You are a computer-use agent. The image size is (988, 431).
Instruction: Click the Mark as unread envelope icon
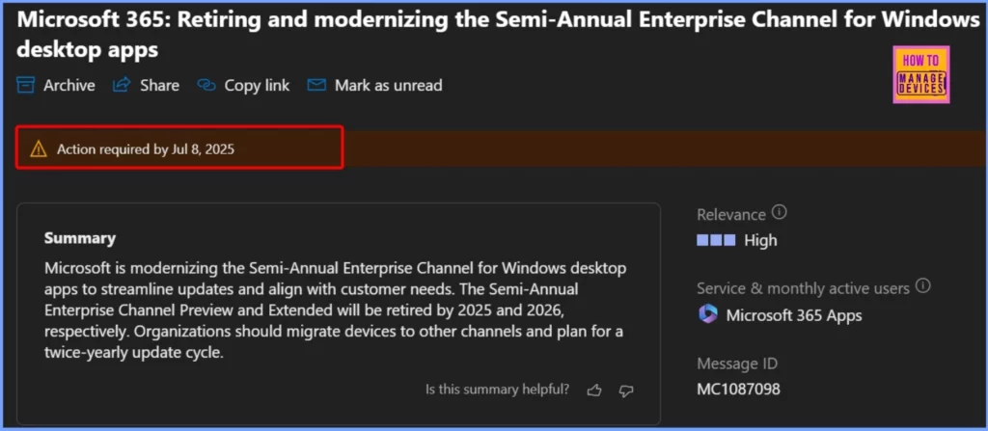tap(316, 85)
